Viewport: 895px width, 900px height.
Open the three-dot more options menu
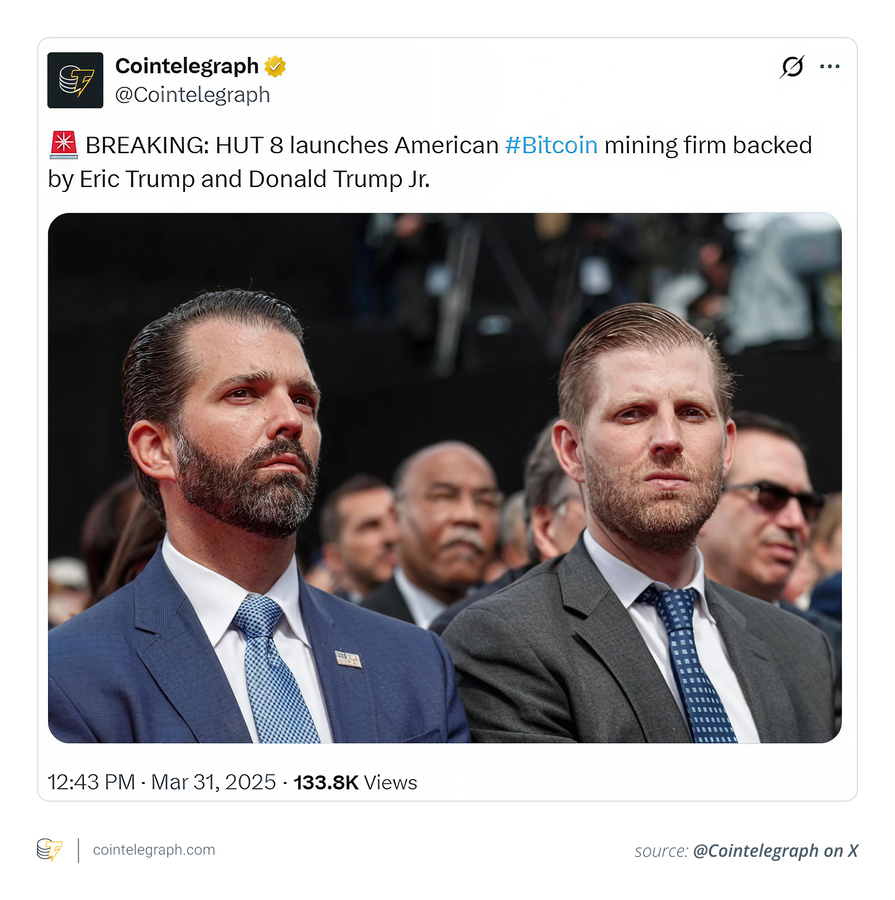830,67
